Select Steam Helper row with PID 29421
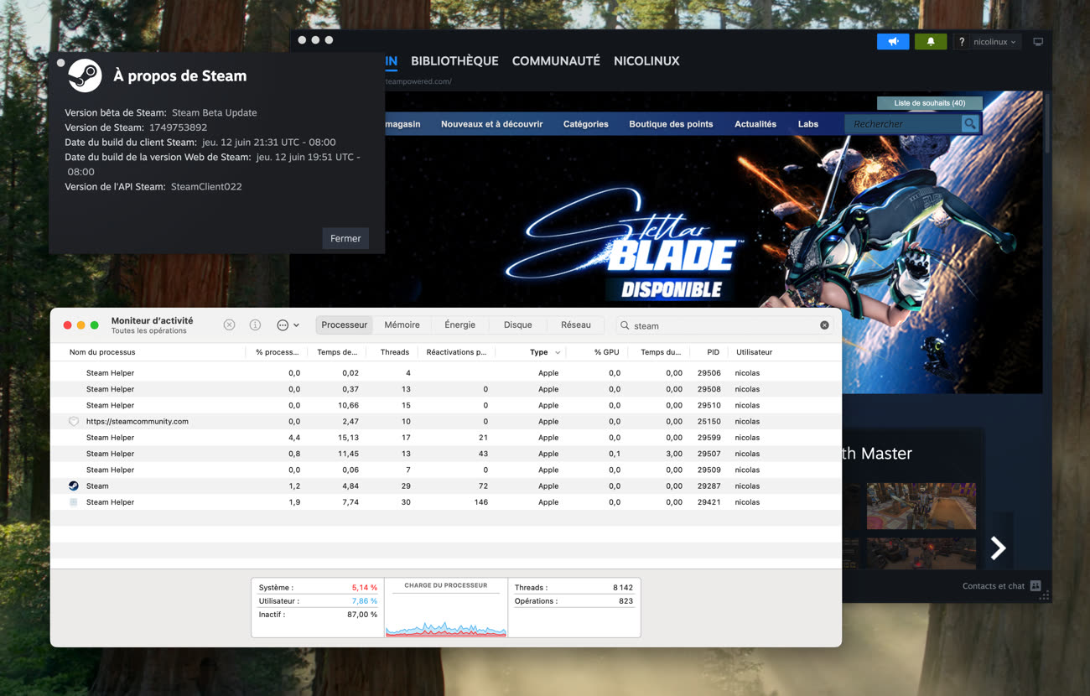The height and width of the screenshot is (696, 1090). point(446,501)
